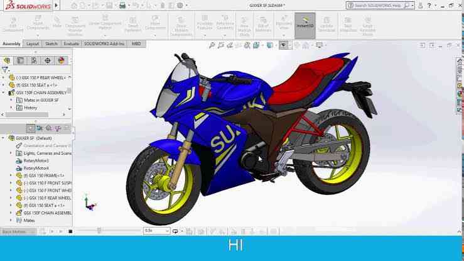
Task: Click Take Snapshot in the ribbon
Action: tap(348, 25)
